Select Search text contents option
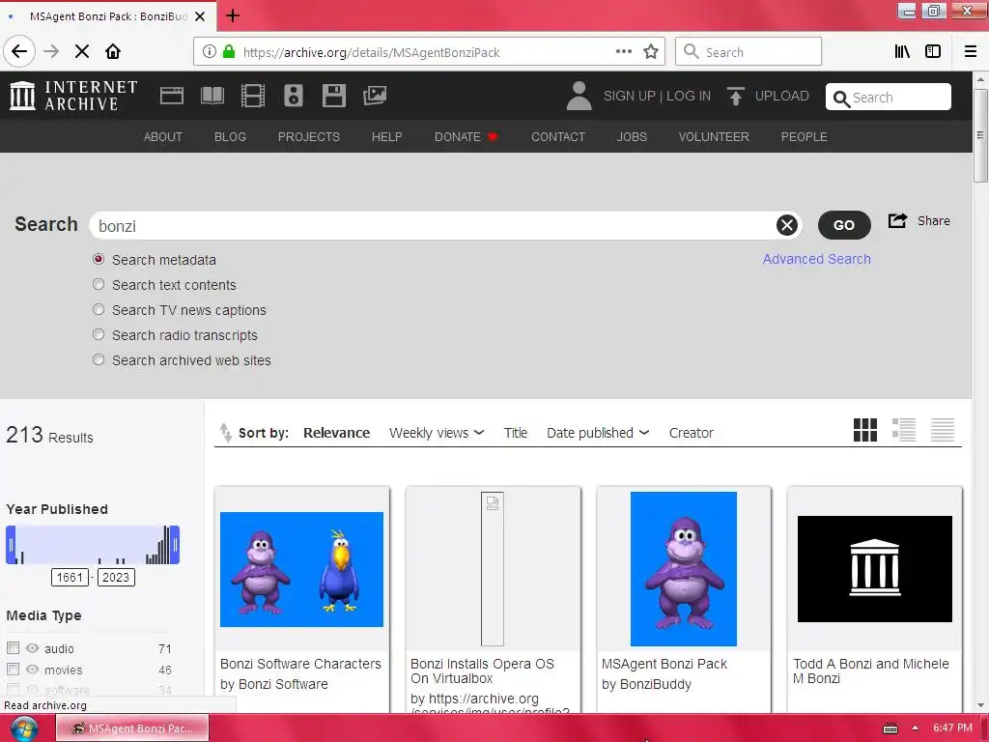Screen dimensions: 989x742 point(99,285)
